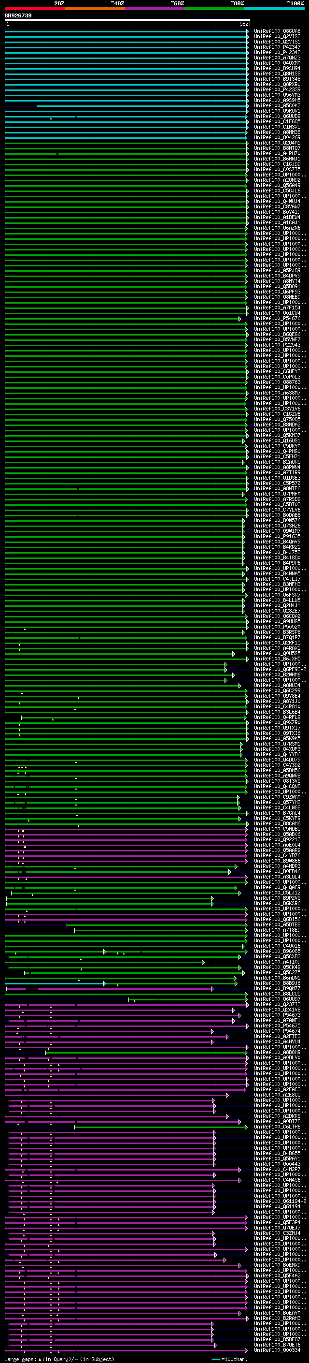Select hit UniRef100_Q6UU97

click(277, 999)
